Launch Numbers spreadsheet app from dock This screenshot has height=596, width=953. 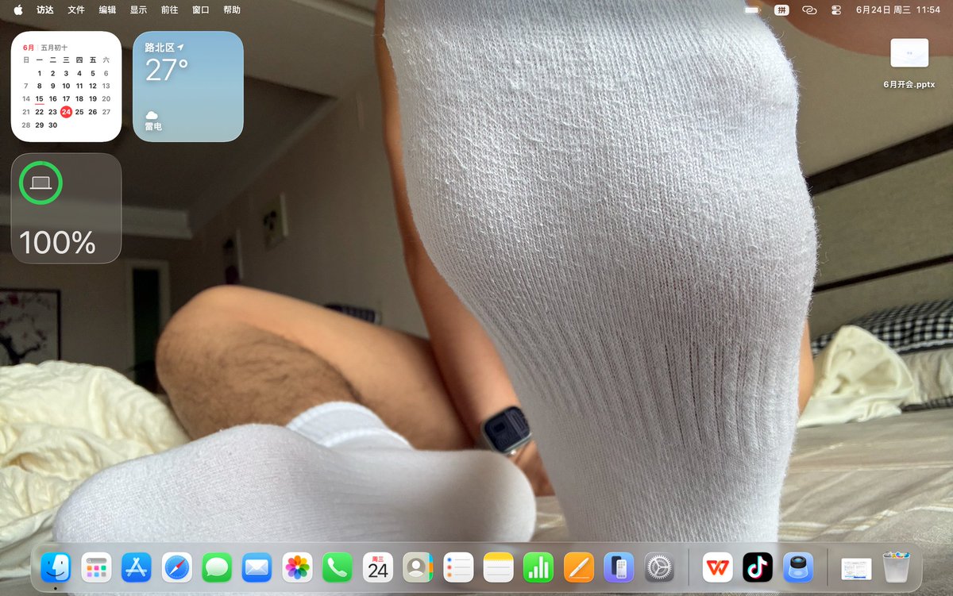538,567
